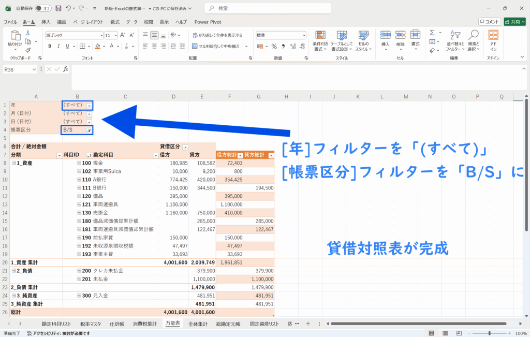The height and width of the screenshot is (337, 530).
Task: Open conditional formatting (条件付き書式)
Action: (320, 39)
